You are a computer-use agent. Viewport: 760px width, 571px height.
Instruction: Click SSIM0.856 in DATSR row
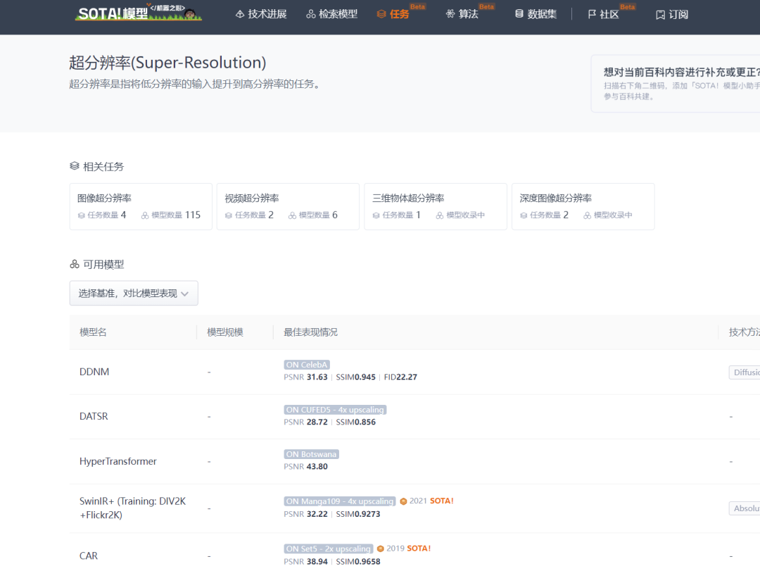[356, 422]
